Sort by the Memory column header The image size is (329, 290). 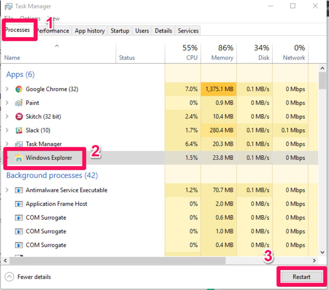pyautogui.click(x=219, y=53)
